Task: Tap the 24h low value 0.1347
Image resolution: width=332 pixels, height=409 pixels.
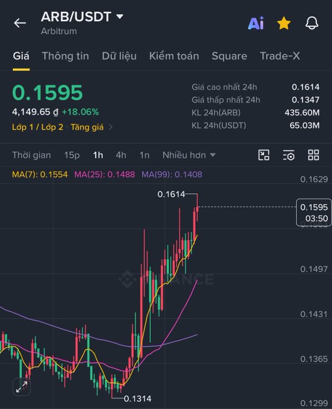Action: (305, 100)
